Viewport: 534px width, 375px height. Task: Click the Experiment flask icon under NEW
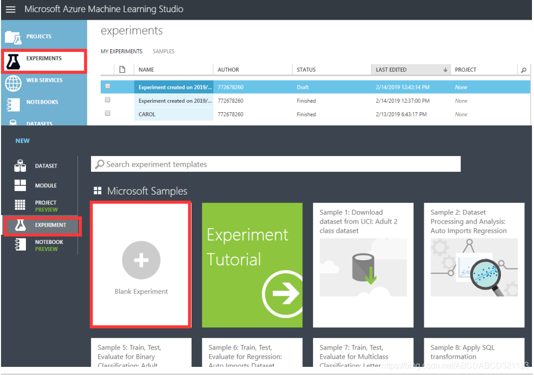point(20,225)
